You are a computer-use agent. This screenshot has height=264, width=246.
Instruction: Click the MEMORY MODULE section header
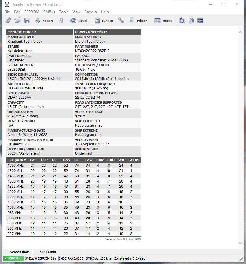40,32
